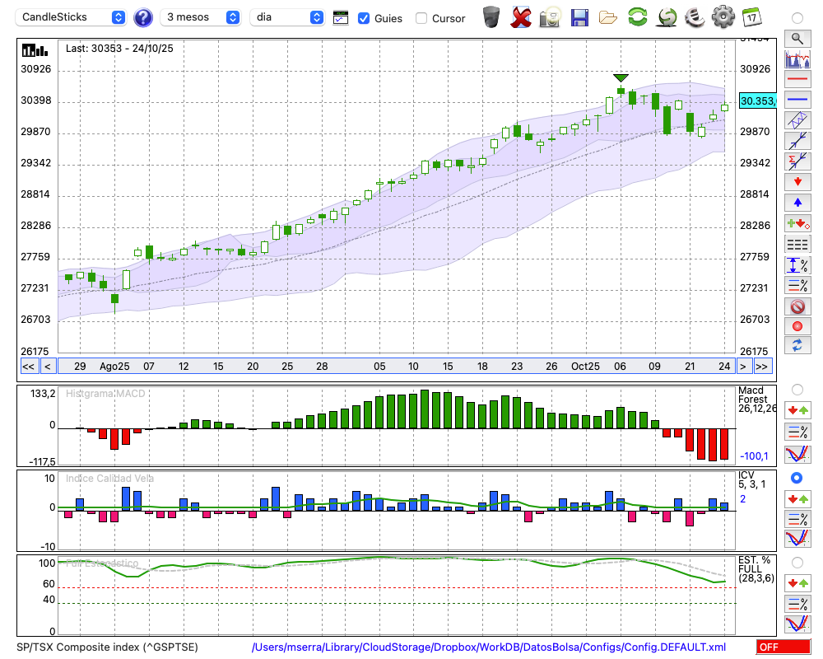This screenshot has height=659, width=823.
Task: Select the trend line with arrows tool
Action: click(x=797, y=141)
